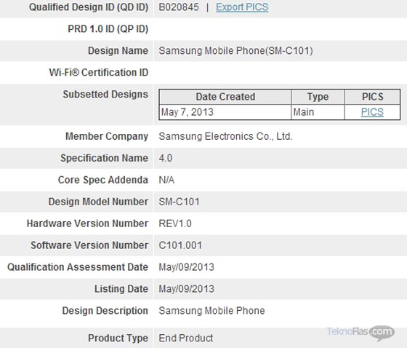Click the Core Spec Addenda label
This screenshot has height=348, width=407.
(x=103, y=180)
